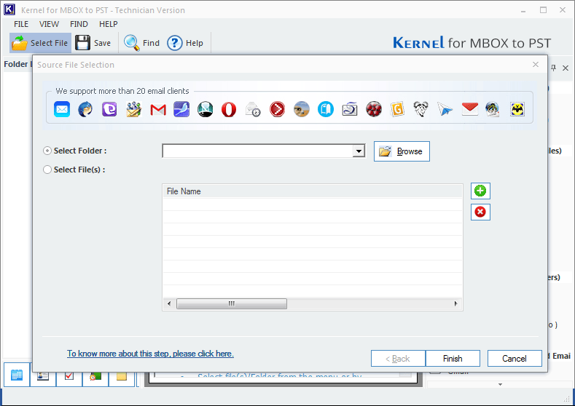Image resolution: width=575 pixels, height=406 pixels.
Task: Open the FILE menu
Action: pyautogui.click(x=21, y=24)
